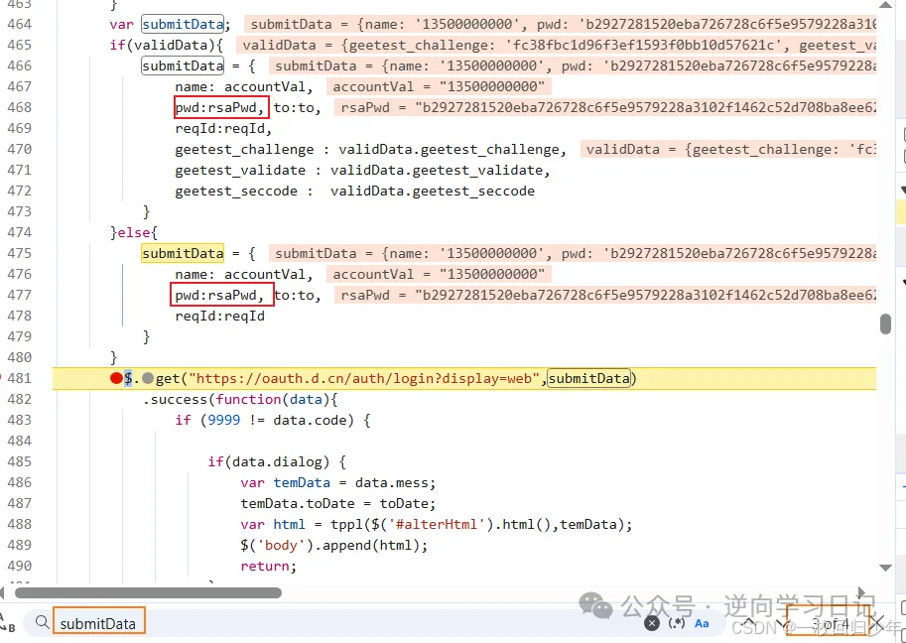
Task: Add breakpoint at line number 475
Action: pyautogui.click(x=20, y=253)
